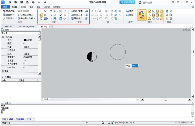Click the Redo arrow icon
Image resolution: width=195 pixels, height=126 pixels.
click(x=45, y=2)
